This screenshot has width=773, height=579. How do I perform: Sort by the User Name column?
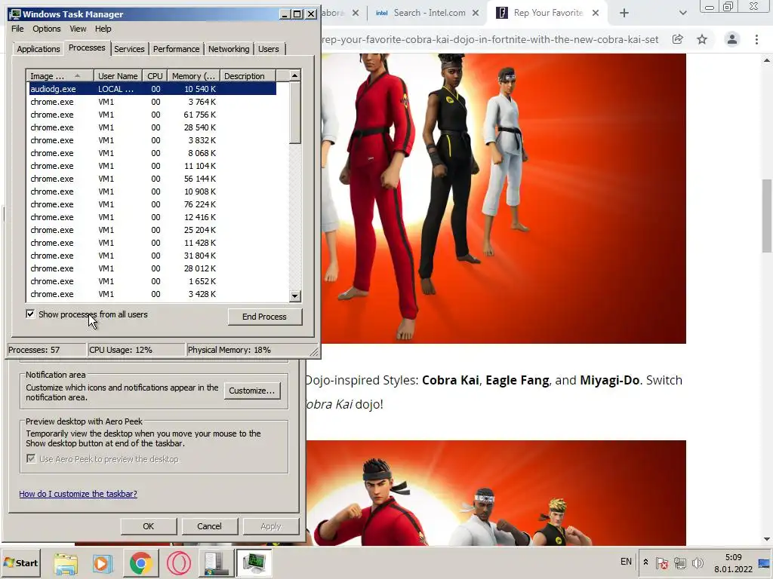tap(118, 76)
